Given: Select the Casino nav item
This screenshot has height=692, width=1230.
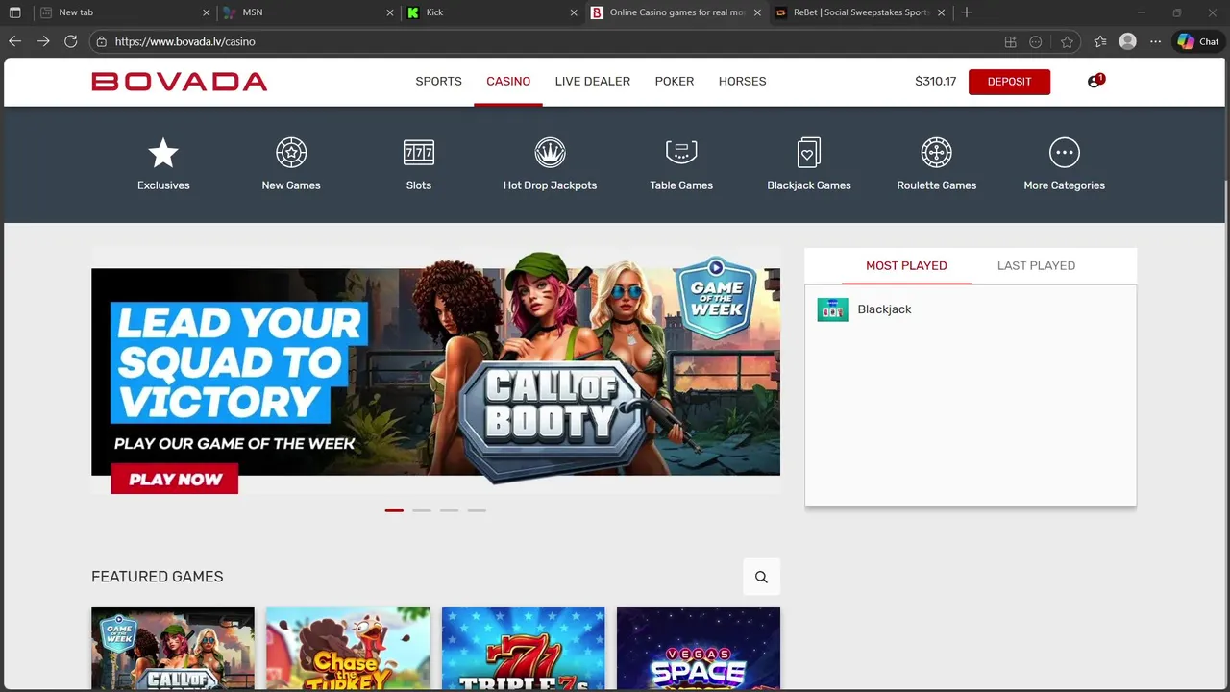Looking at the screenshot, I should (x=508, y=81).
